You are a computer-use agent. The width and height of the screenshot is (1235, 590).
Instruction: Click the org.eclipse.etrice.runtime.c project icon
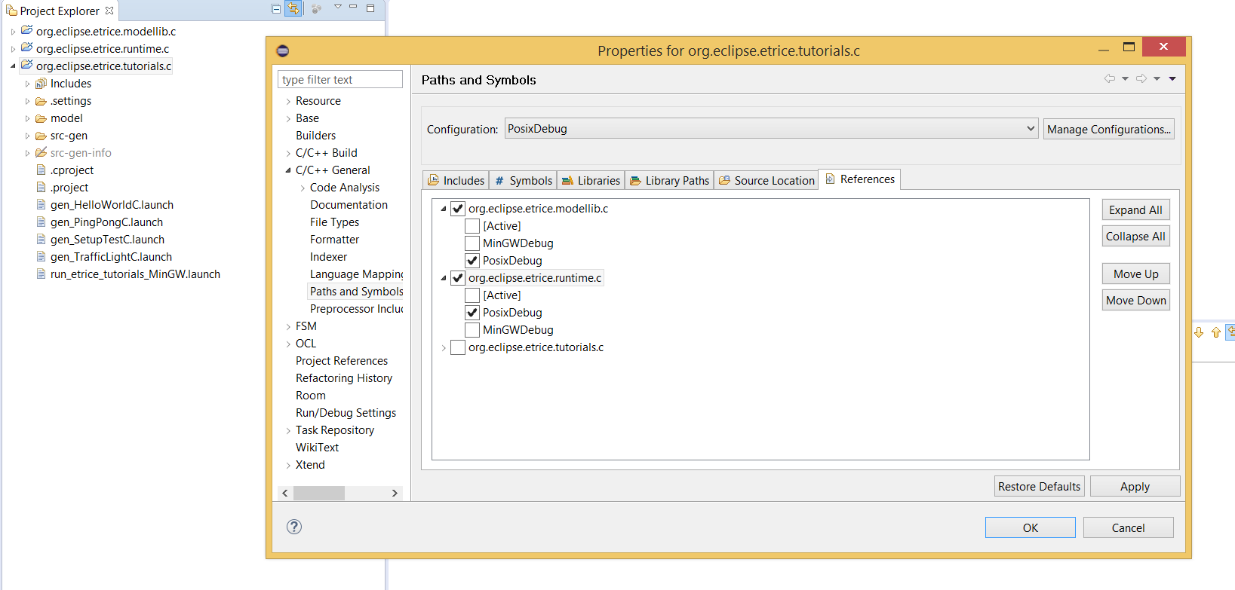click(x=27, y=48)
